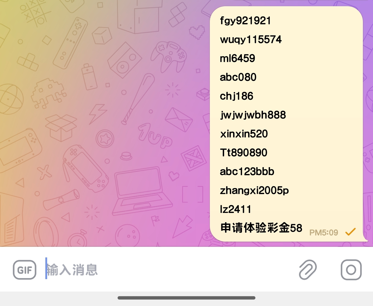The height and width of the screenshot is (306, 373).
Task: Tap the chj186 text line
Action: 236,96
